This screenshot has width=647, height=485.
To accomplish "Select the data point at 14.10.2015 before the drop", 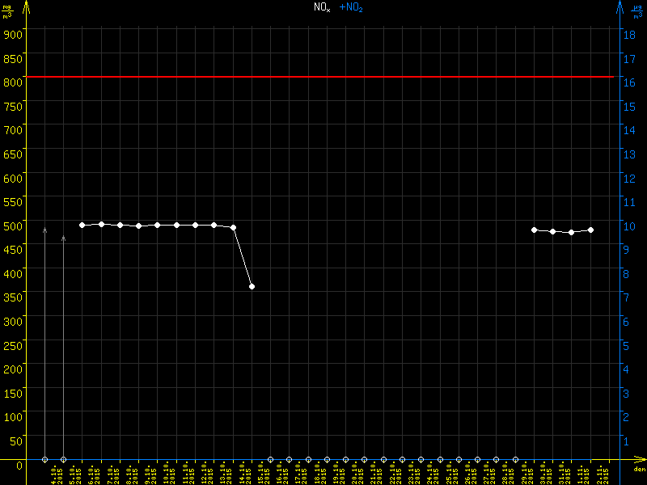I will click(x=234, y=227).
